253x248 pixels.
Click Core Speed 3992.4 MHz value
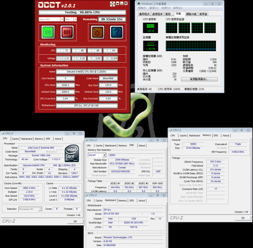(x=29, y=188)
